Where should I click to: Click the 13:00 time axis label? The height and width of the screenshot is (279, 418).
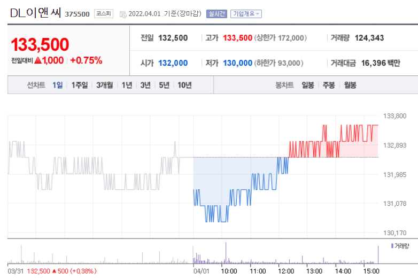pos(314,272)
